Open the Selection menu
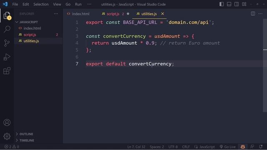Image resolution: width=267 pixels, height=150 pixels. (x=41, y=4)
